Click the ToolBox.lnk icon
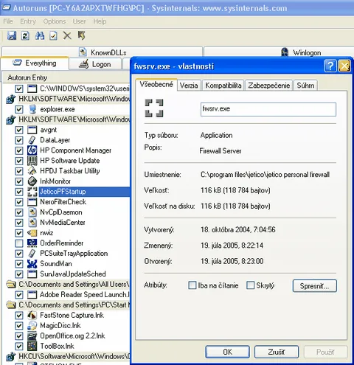Image resolution: width=354 pixels, height=365 pixels. point(32,346)
